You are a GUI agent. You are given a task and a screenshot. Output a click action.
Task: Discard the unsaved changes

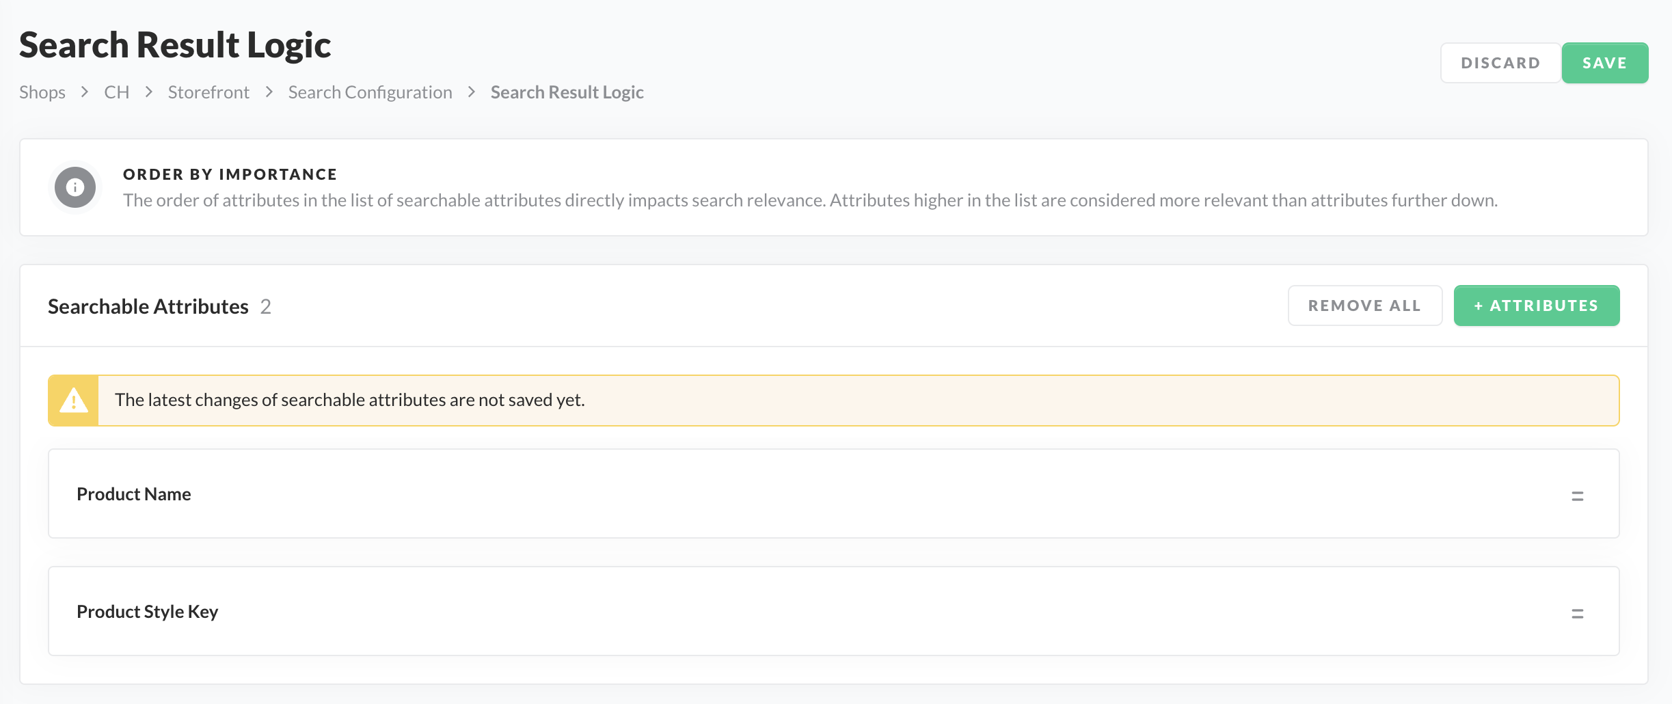tap(1500, 63)
